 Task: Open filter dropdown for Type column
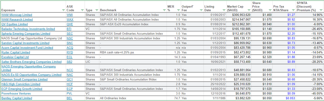(97, 10)
